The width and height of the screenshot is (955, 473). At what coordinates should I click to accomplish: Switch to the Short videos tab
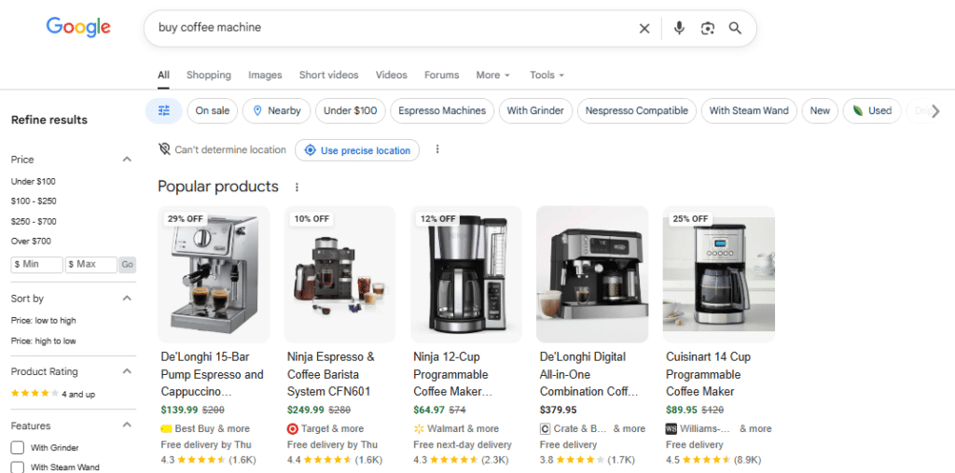pos(328,75)
